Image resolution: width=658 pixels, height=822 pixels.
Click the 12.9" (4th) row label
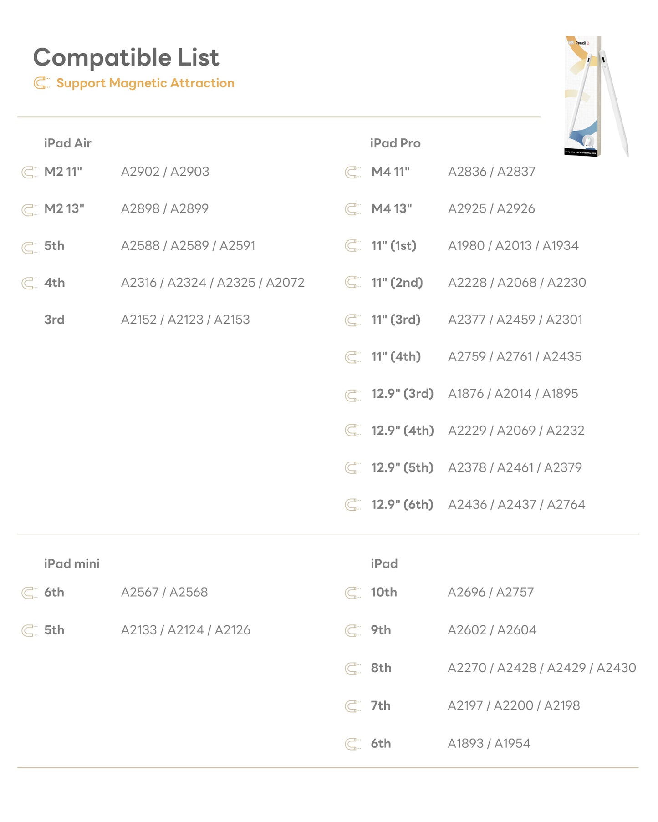402,431
